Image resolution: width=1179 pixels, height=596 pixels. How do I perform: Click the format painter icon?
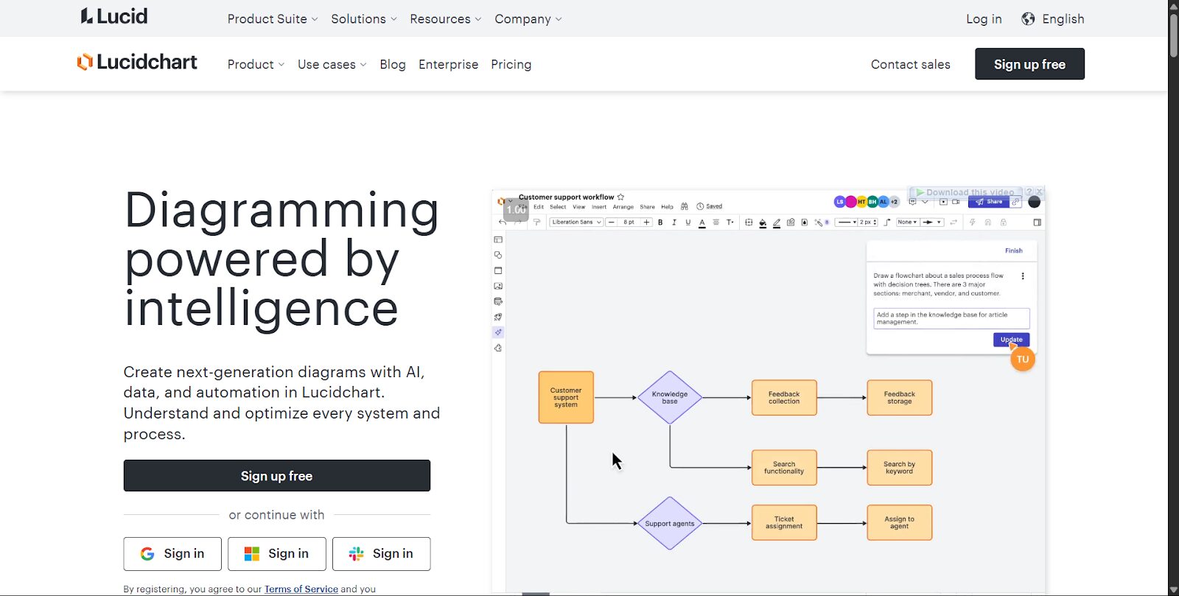pos(536,222)
